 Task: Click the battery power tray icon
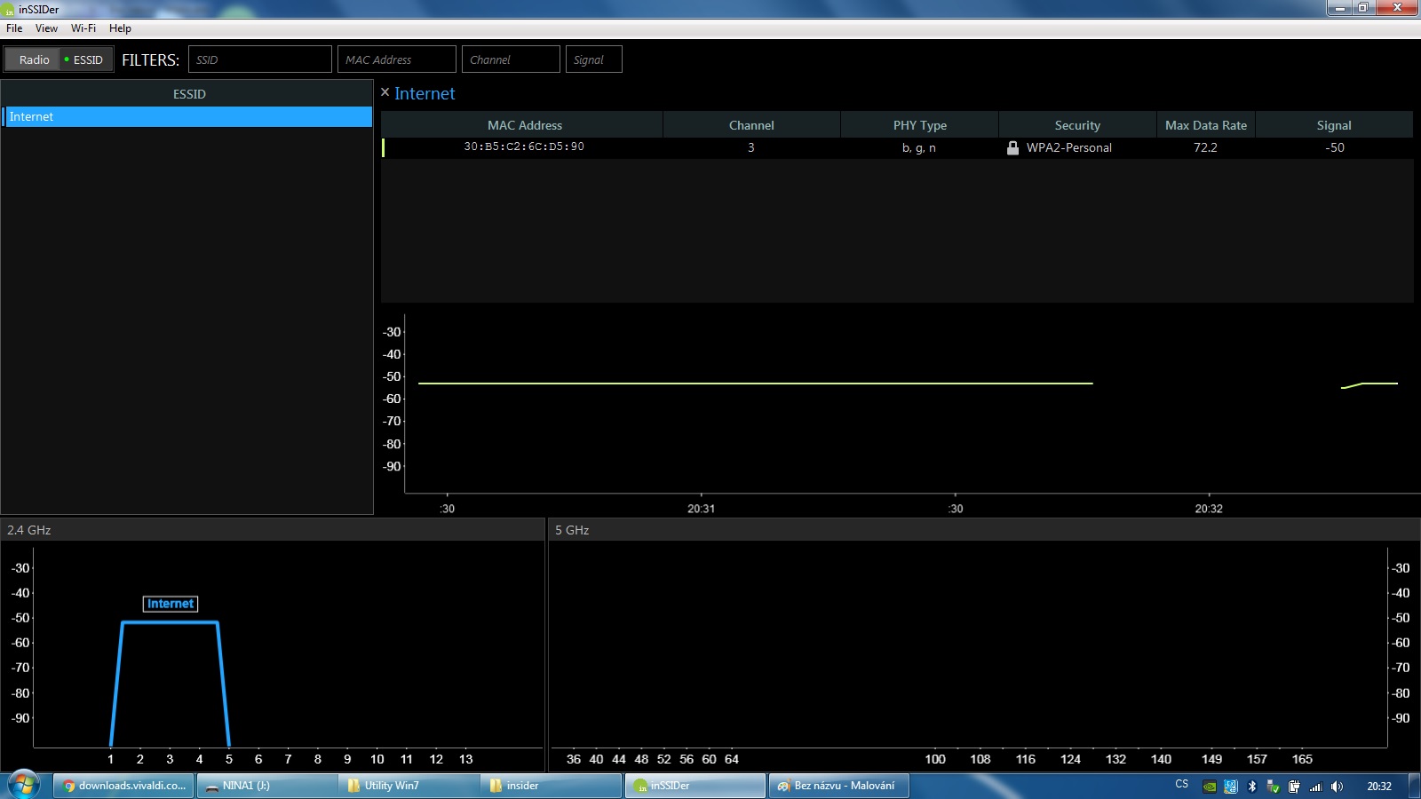click(x=1294, y=787)
